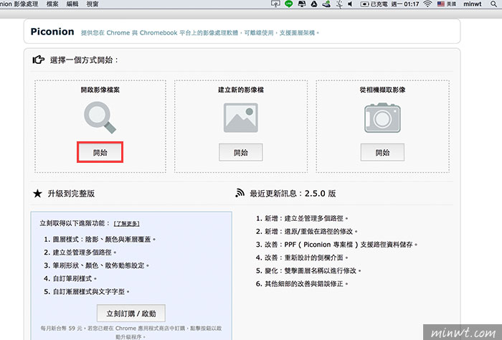Screen dimensions: 502x340
Task: Click the LINE icon in menu bar
Action: tap(289, 4)
